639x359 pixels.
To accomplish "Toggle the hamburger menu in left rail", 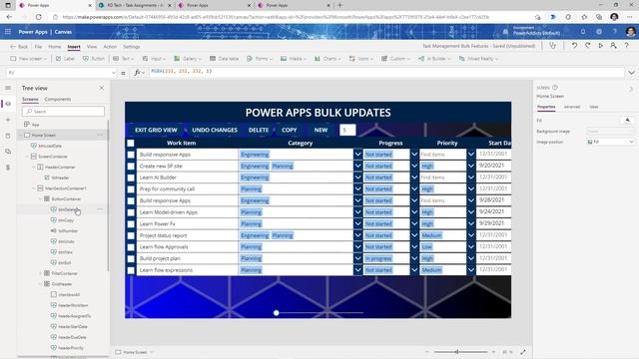I will [x=8, y=88].
